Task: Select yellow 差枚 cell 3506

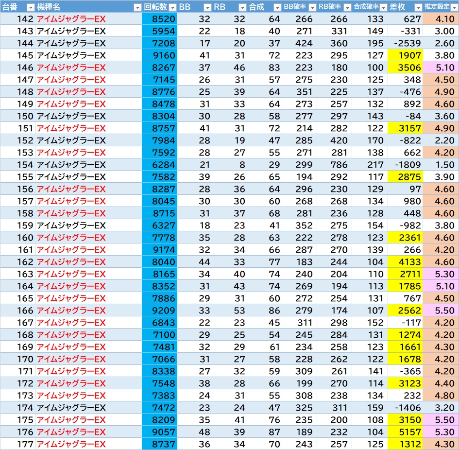Action: click(405, 68)
